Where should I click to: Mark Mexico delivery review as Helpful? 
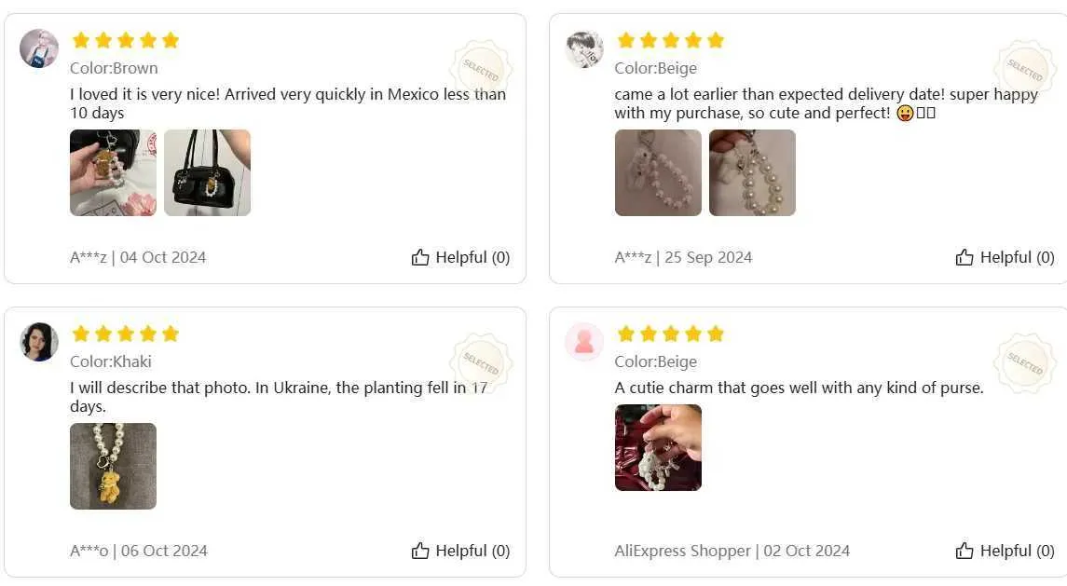(x=460, y=257)
